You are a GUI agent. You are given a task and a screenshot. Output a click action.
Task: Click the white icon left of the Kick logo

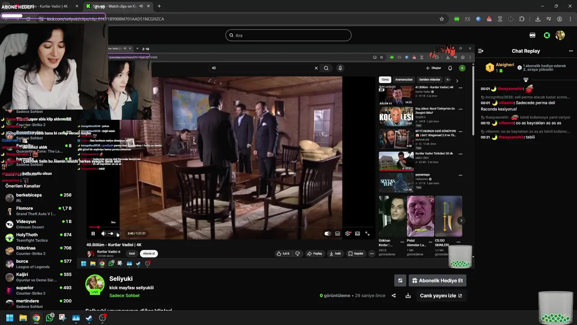(532, 35)
